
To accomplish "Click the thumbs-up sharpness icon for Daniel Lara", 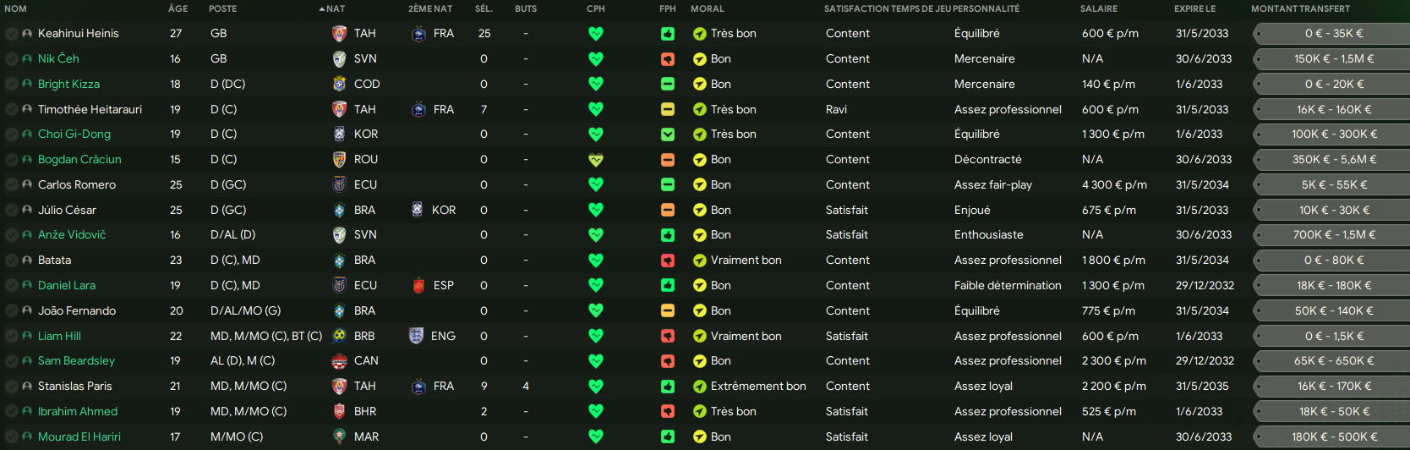I will (668, 286).
